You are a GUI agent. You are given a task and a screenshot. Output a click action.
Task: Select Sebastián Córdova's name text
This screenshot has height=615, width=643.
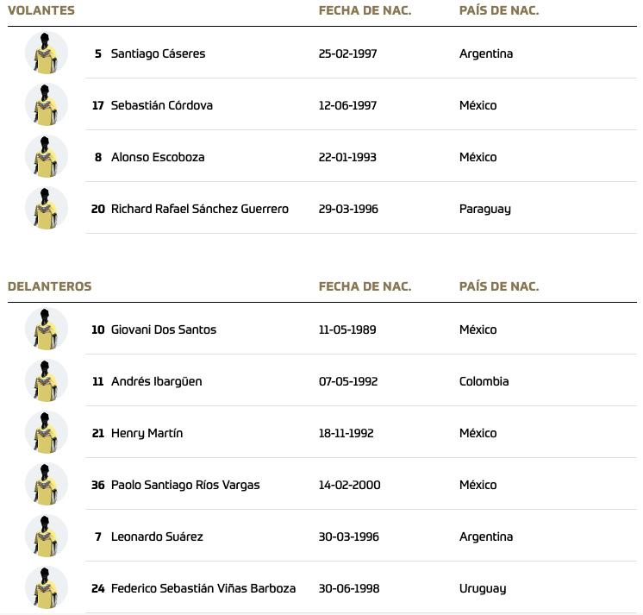[162, 105]
